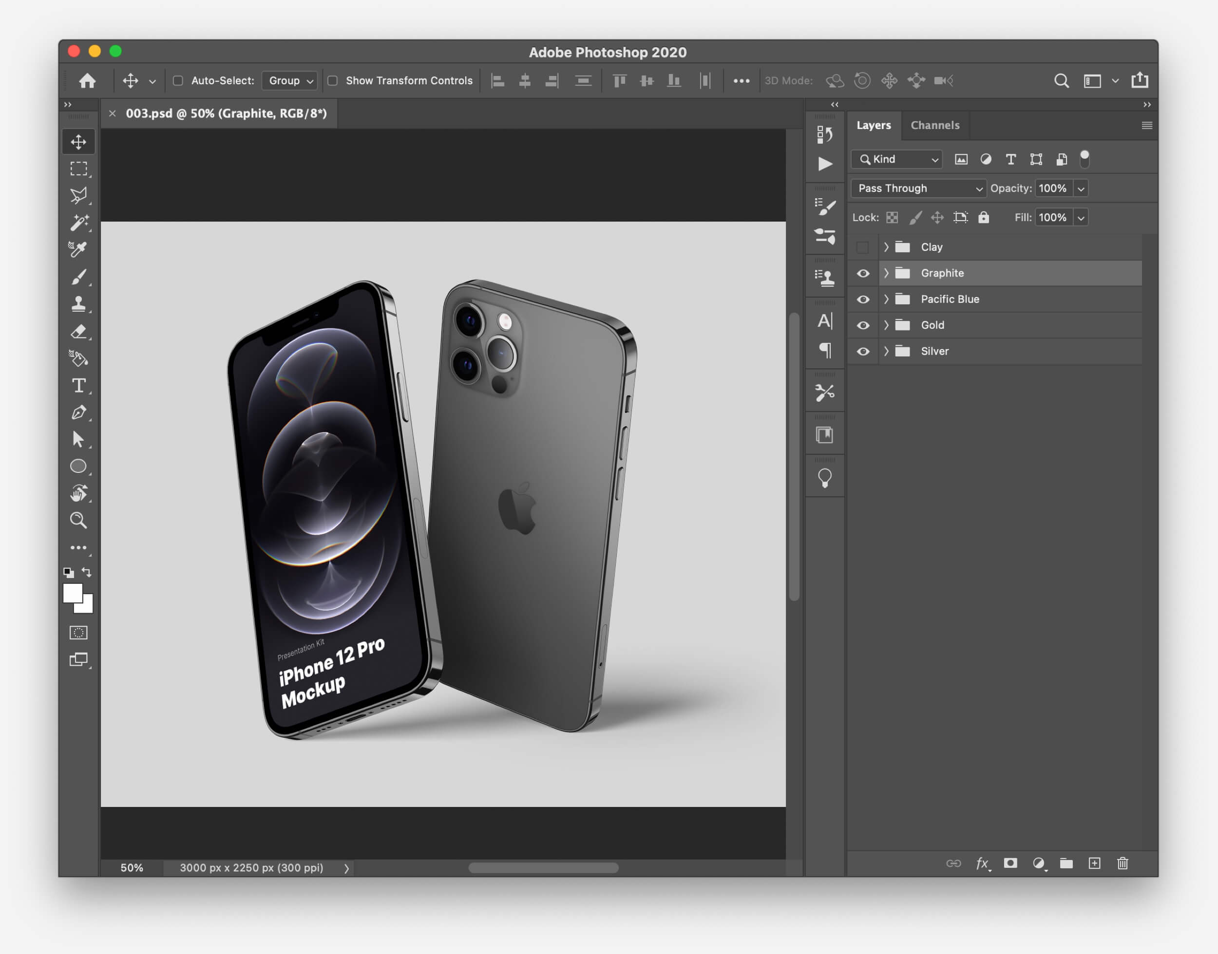The image size is (1218, 954).
Task: Open the Learn lightbulb panel
Action: pyautogui.click(x=825, y=478)
